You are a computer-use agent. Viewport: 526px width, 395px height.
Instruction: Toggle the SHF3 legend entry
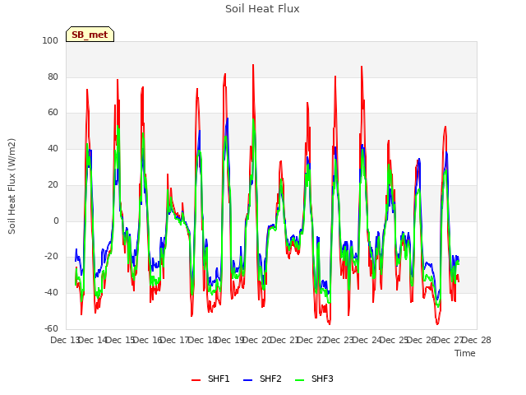tap(314, 379)
